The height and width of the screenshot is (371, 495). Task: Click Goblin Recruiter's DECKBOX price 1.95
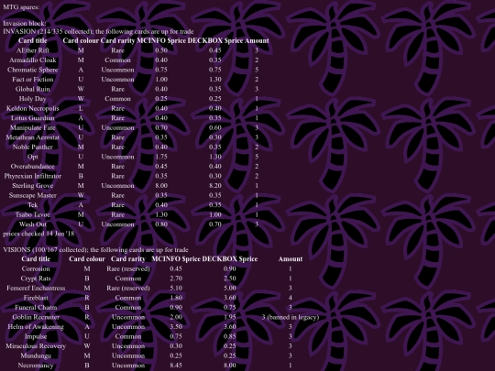230,317
